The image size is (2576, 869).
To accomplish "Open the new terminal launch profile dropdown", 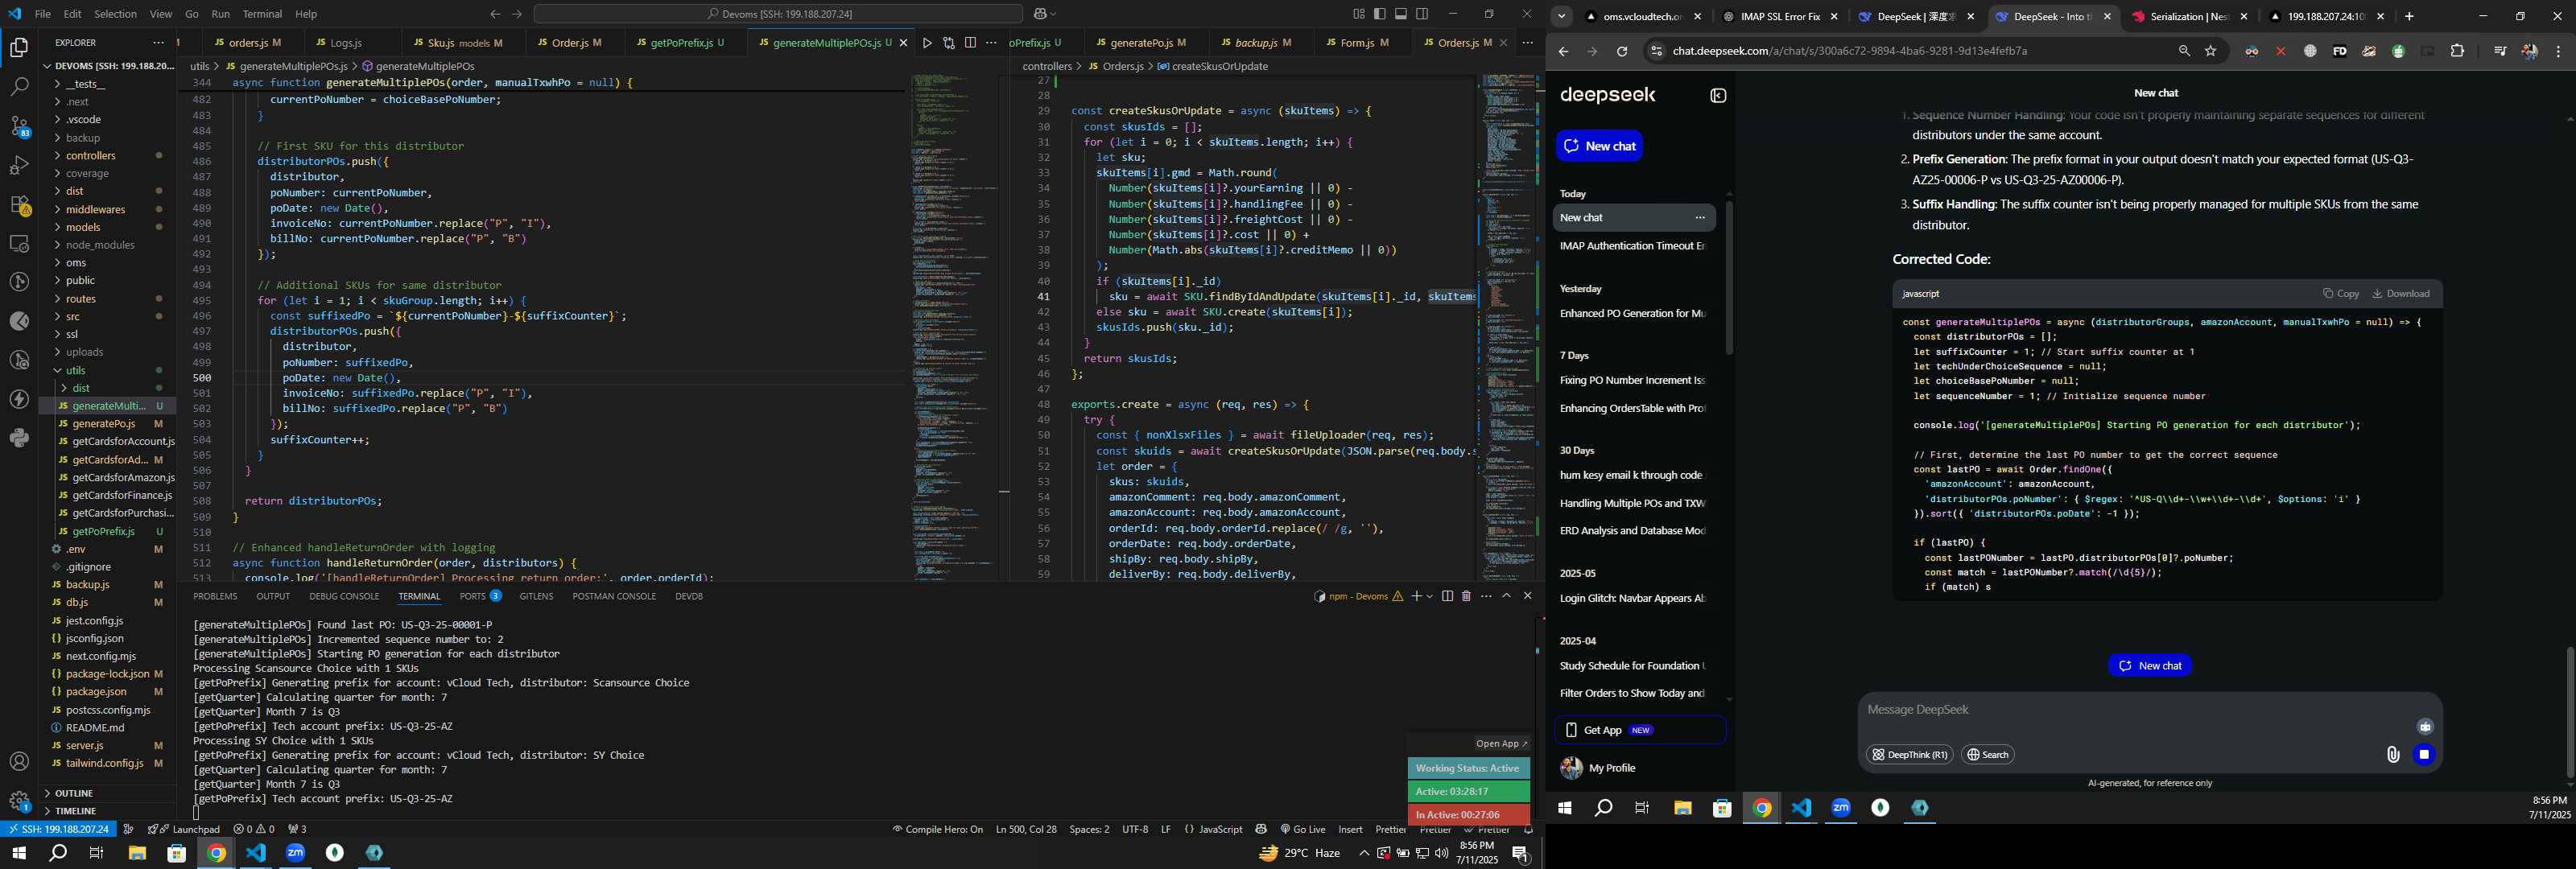I will [1430, 596].
